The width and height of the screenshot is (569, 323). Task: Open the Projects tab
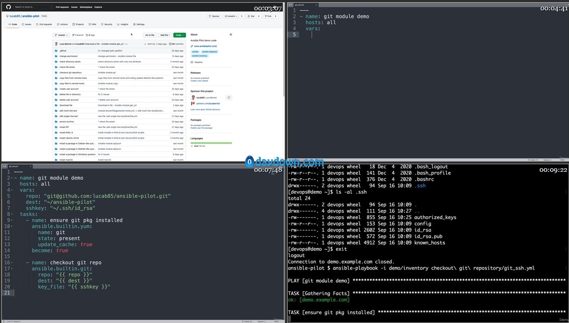coord(78,24)
